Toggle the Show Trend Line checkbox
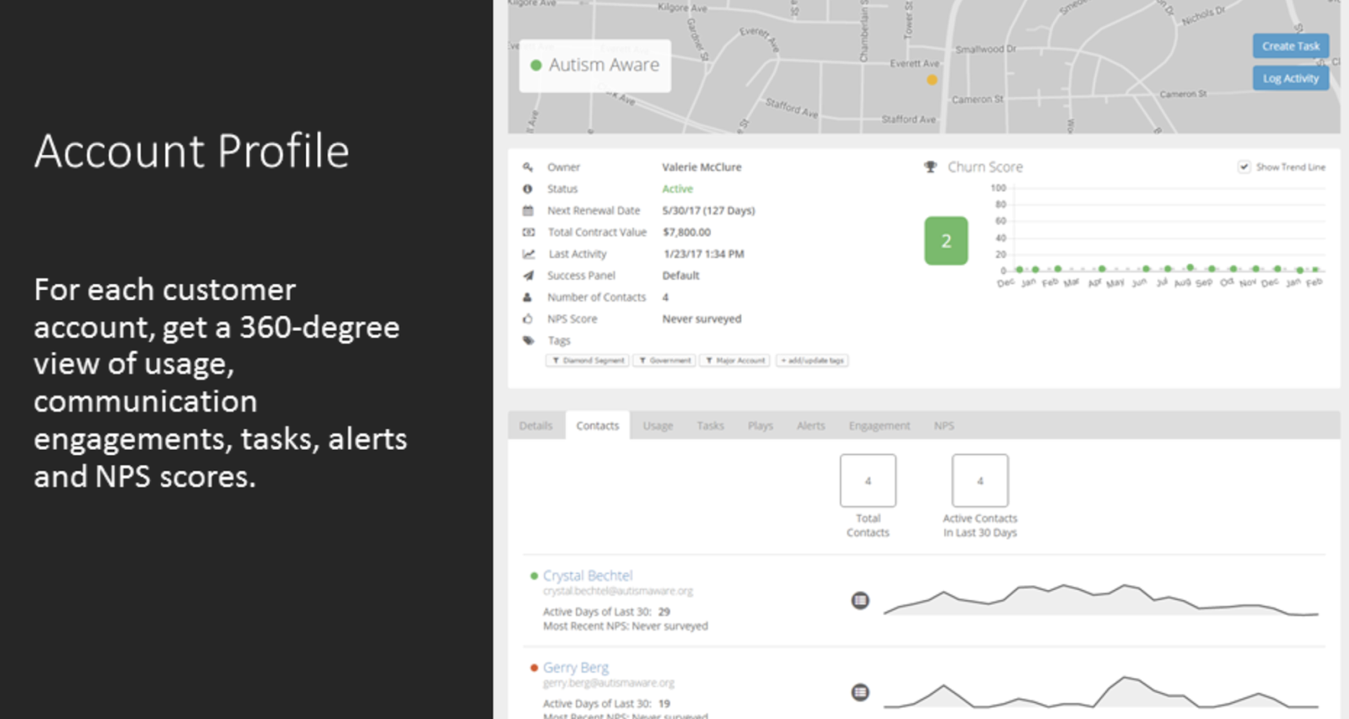 coord(1244,167)
